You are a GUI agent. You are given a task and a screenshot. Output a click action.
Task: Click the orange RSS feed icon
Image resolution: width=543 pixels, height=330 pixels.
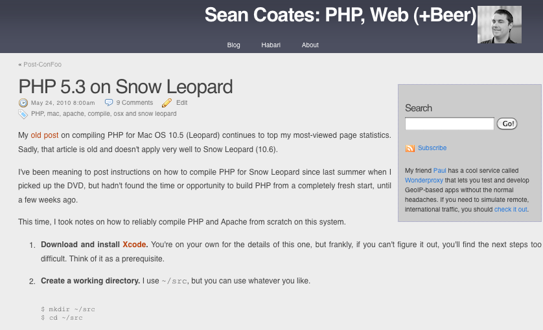pos(410,148)
